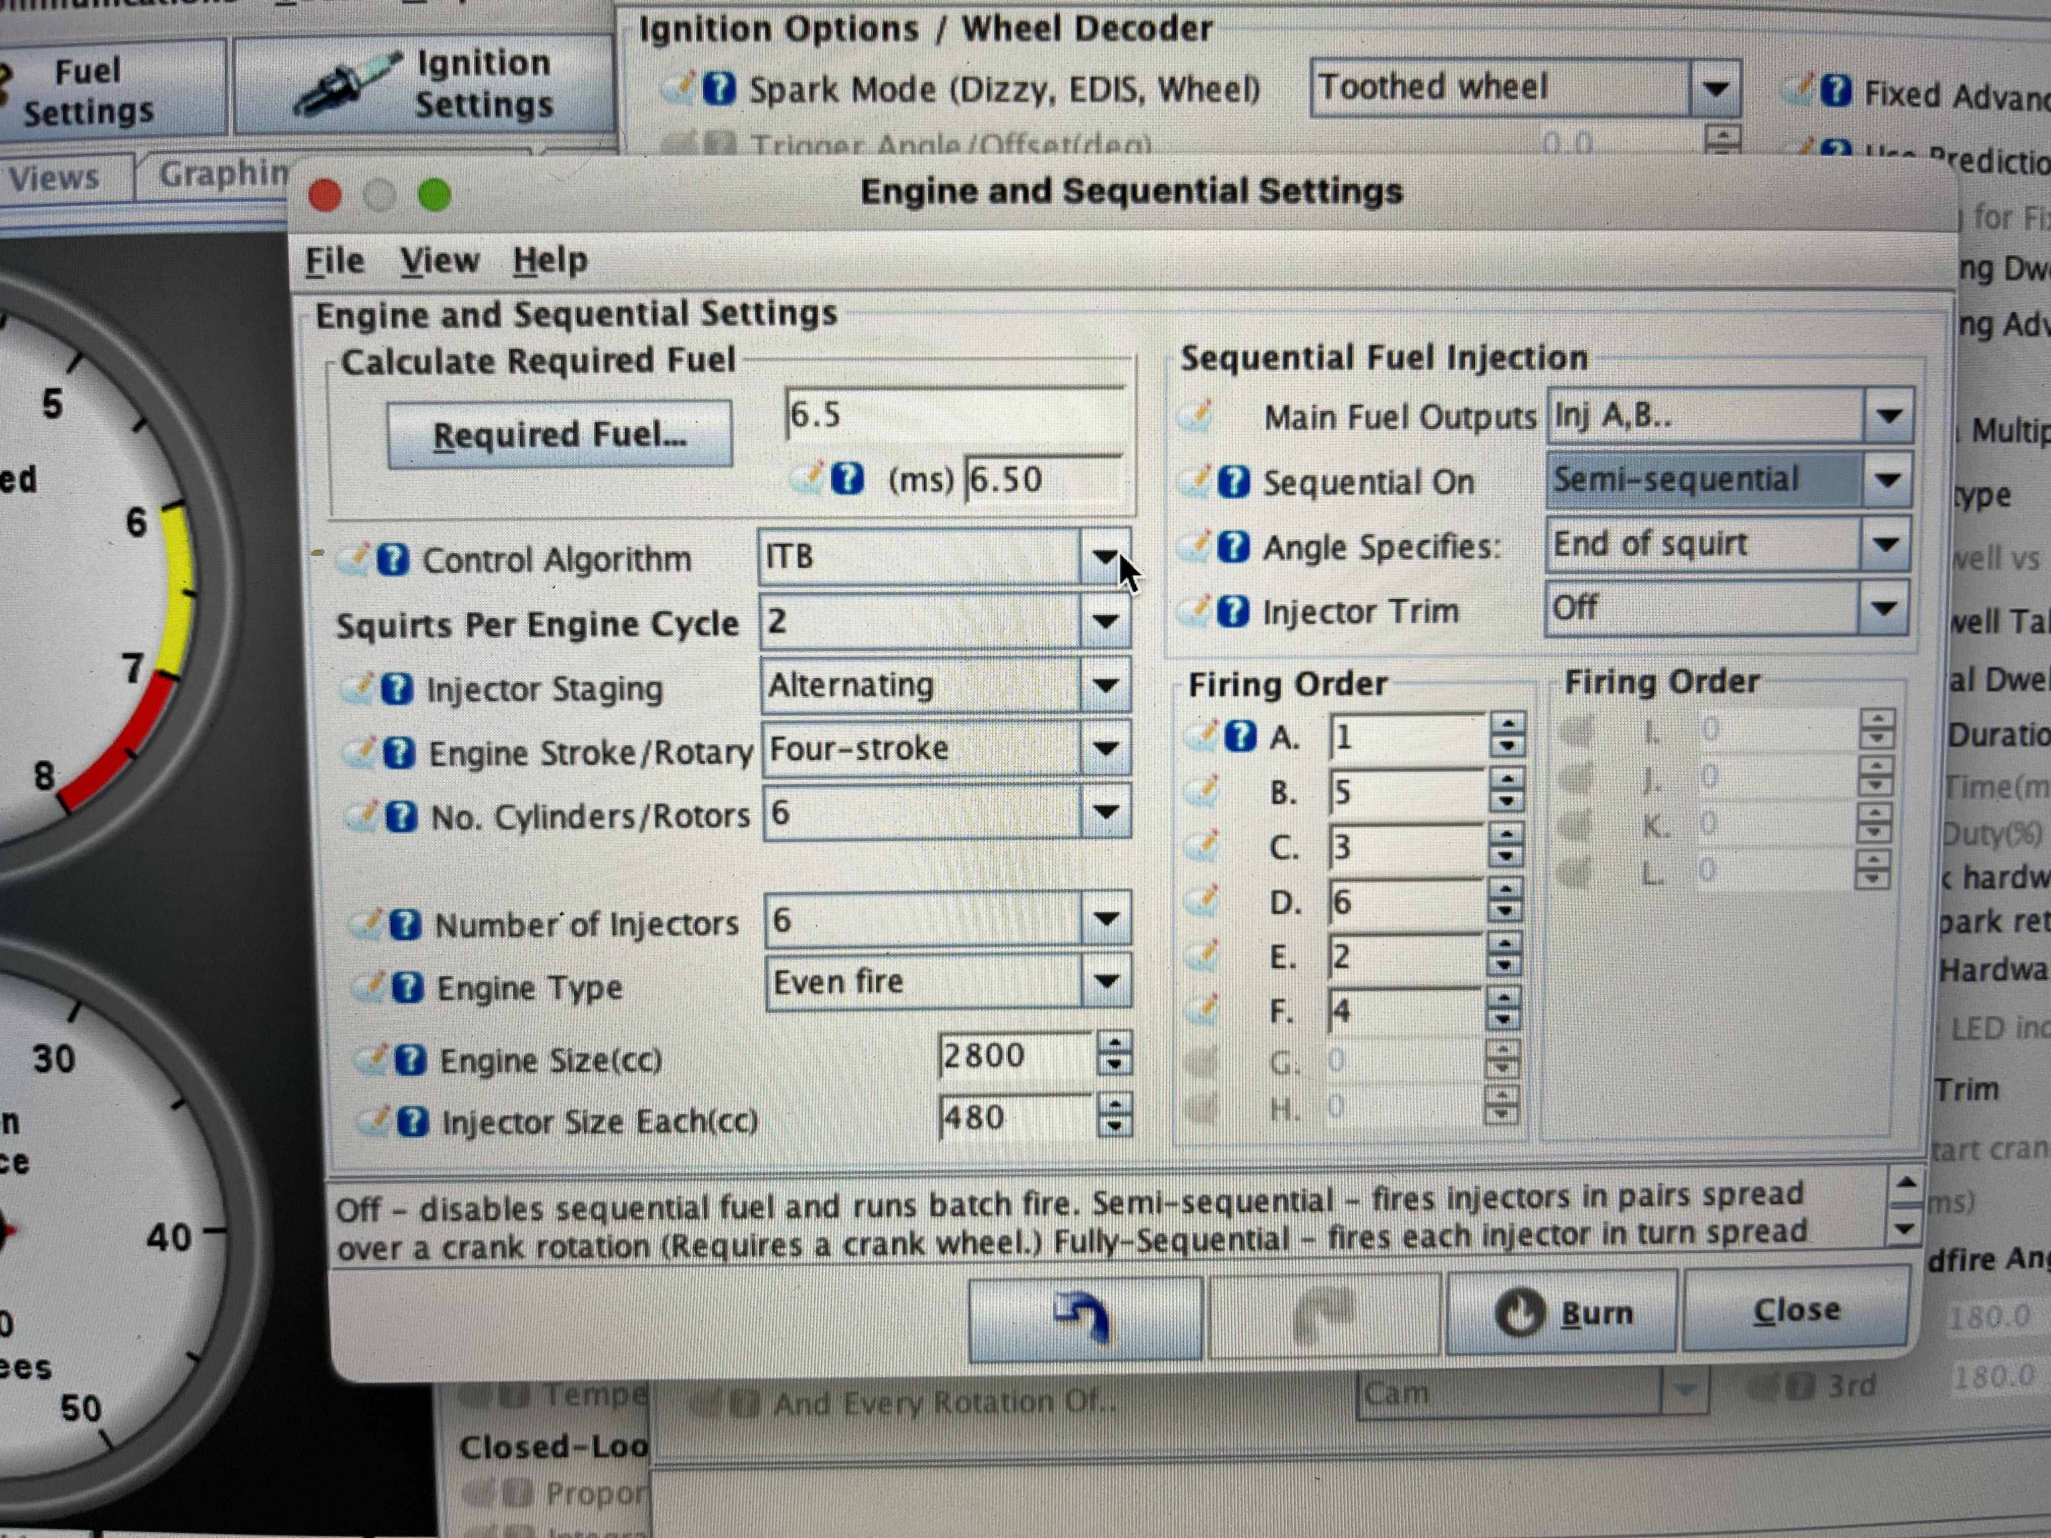Viewport: 2051px width, 1538px height.
Task: Click help icon for Engine Type
Action: (407, 988)
